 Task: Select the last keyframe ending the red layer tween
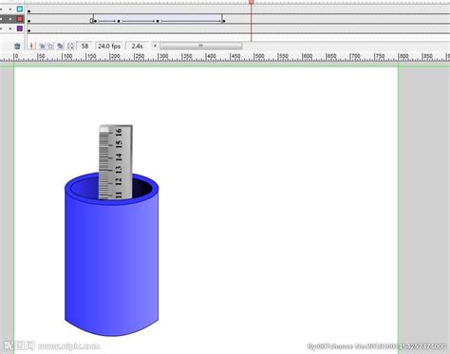[x=224, y=21]
